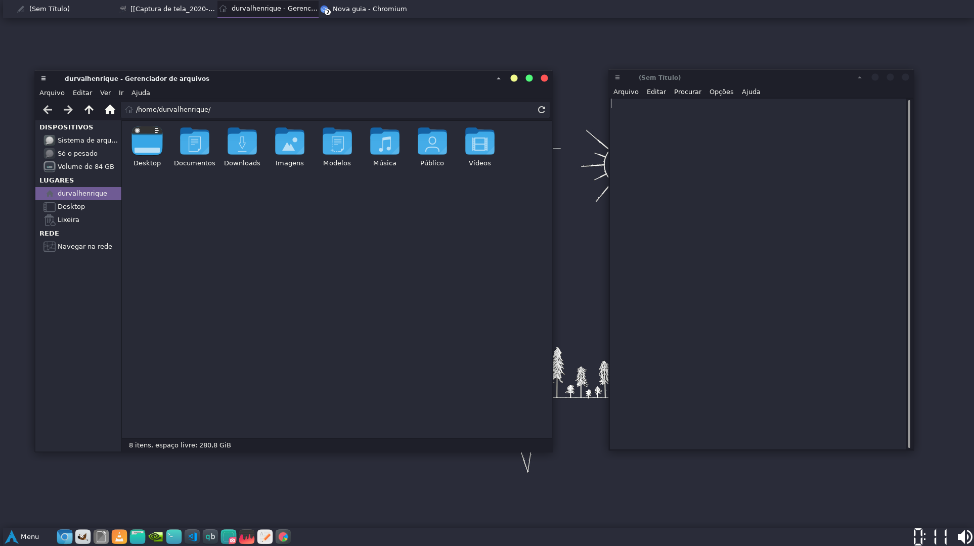This screenshot has height=546, width=974.
Task: Click the back navigation arrow
Action: (48, 110)
